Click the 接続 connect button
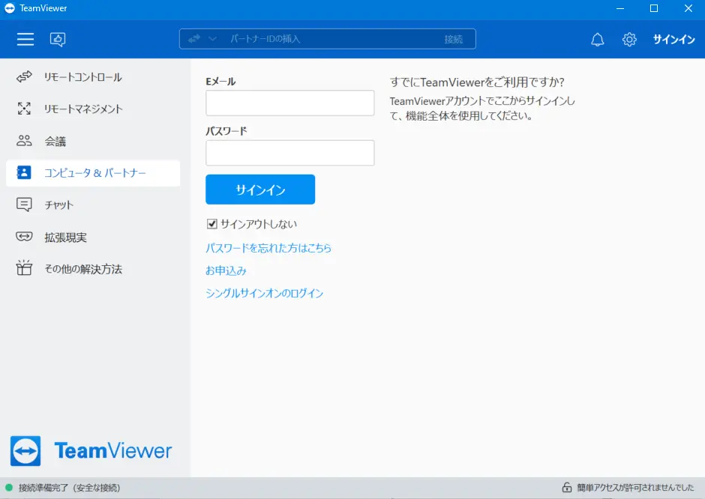705x499 pixels. pyautogui.click(x=453, y=39)
